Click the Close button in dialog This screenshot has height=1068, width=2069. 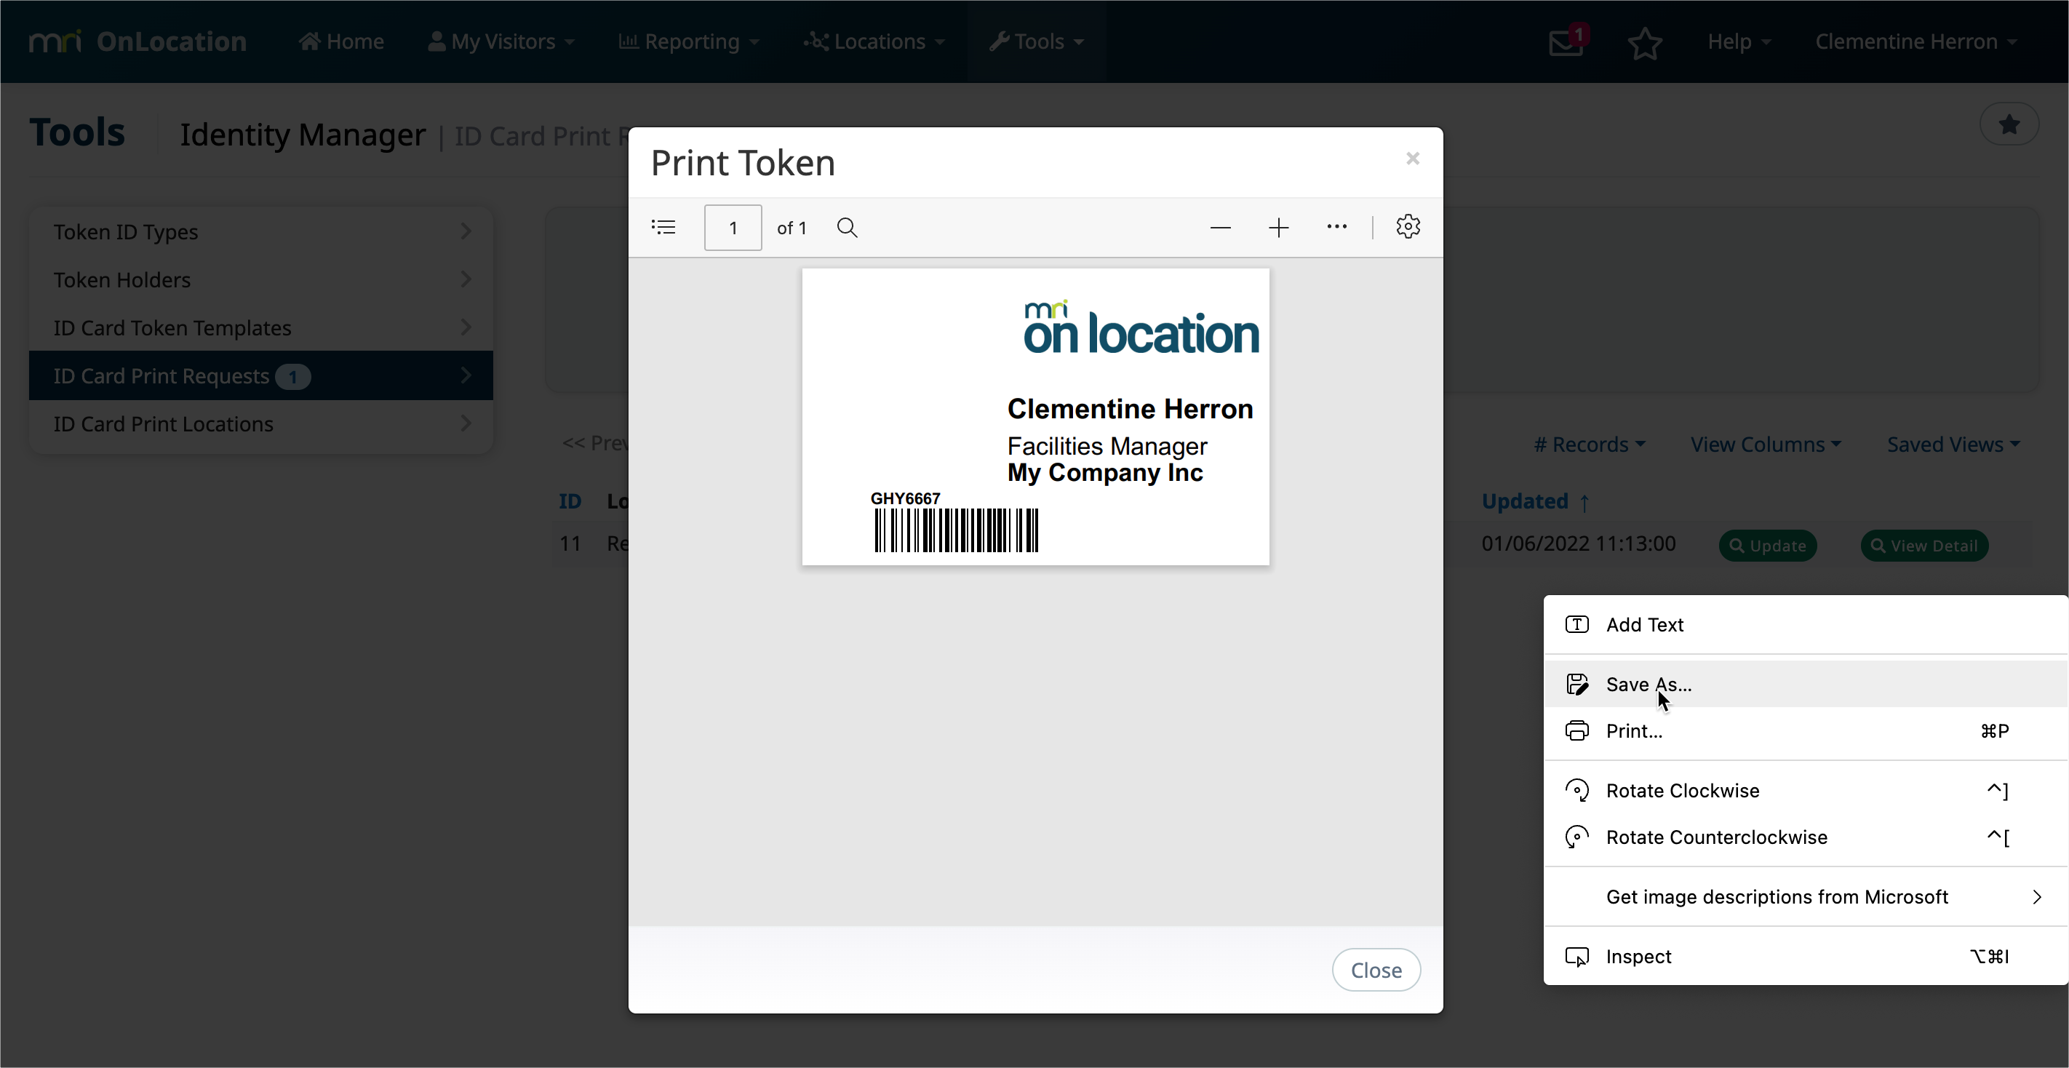click(x=1376, y=970)
